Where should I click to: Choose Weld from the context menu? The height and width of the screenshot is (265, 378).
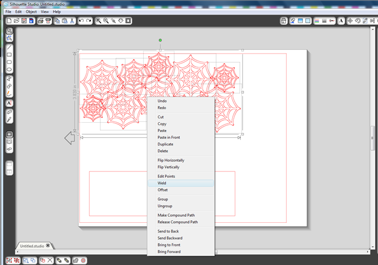pos(181,183)
